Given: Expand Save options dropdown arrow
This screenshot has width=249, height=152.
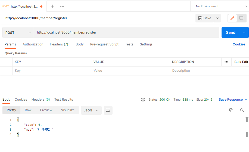Looking at the screenshot, I should 217,18.
